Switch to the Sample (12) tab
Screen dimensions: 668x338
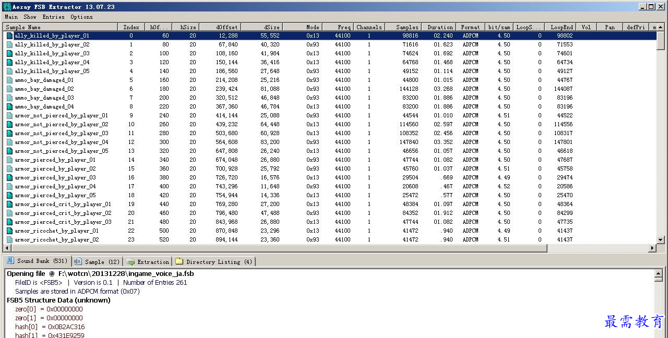click(97, 262)
